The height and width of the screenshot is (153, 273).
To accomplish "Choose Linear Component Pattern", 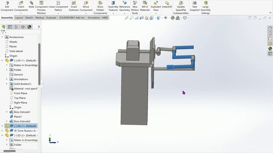I will (x=58, y=7).
